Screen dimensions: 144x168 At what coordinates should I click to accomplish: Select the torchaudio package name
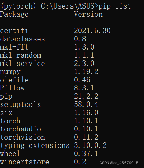tap(21, 129)
